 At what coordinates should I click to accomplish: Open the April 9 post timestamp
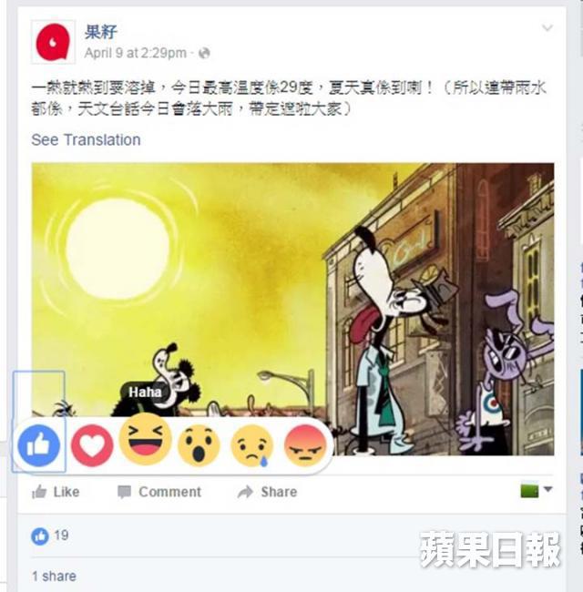[136, 53]
